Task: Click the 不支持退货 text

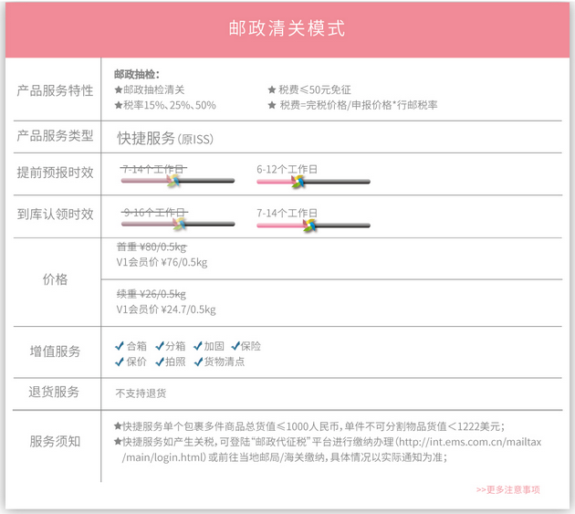Action: coord(141,393)
